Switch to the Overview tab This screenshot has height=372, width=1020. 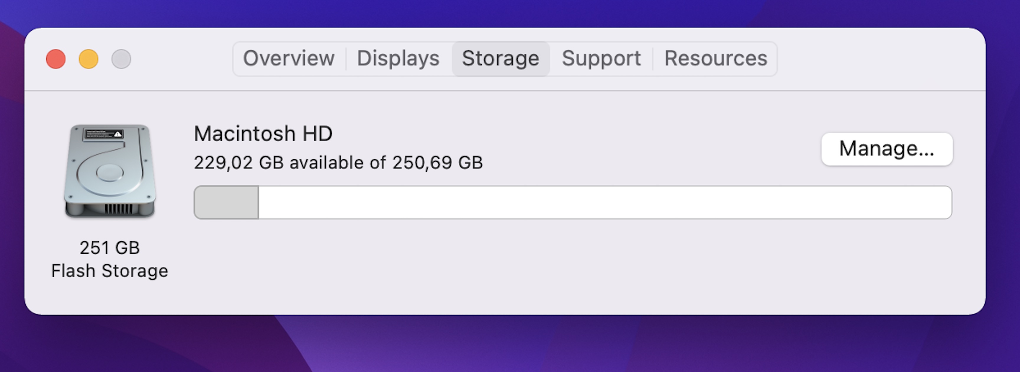tap(289, 59)
